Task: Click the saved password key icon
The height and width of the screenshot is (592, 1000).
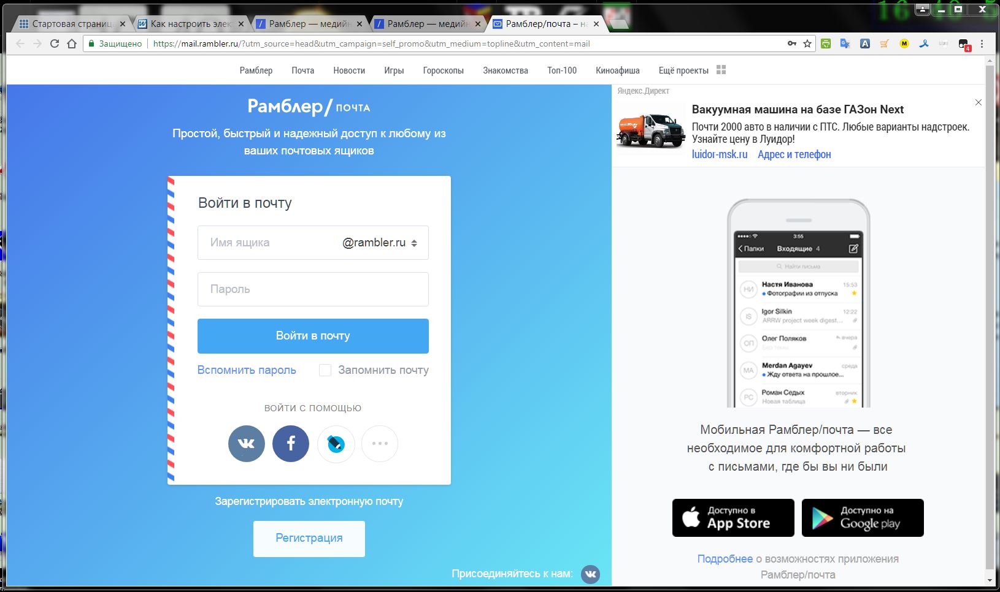Action: [792, 44]
